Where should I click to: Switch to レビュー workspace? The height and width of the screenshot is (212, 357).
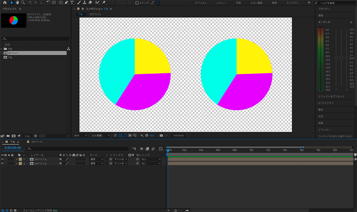pyautogui.click(x=222, y=3)
